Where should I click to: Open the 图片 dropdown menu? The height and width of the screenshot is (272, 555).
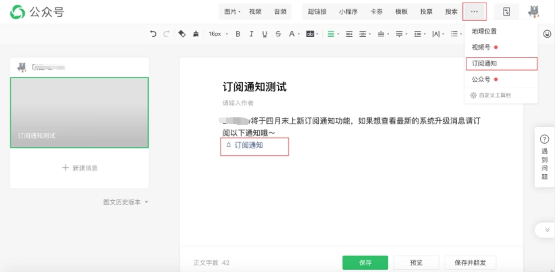[232, 12]
